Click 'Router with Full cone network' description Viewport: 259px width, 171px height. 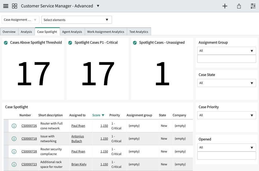52,126
